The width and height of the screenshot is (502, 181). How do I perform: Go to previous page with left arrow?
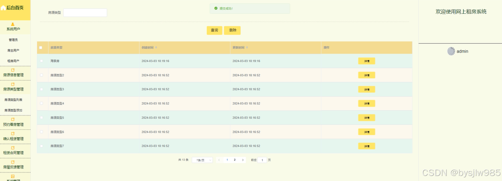[x=219, y=160]
